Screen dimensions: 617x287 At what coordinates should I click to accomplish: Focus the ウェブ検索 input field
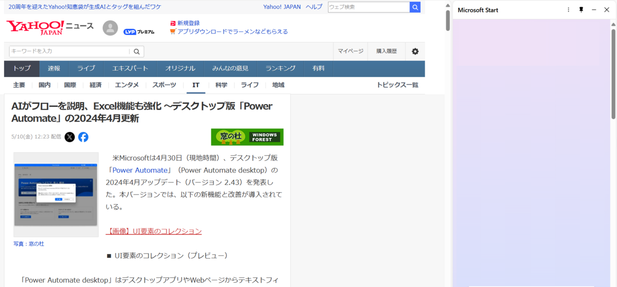click(369, 7)
